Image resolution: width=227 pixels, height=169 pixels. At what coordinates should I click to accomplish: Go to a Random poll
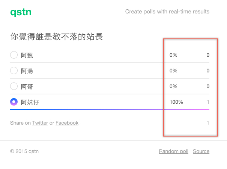tap(173, 151)
